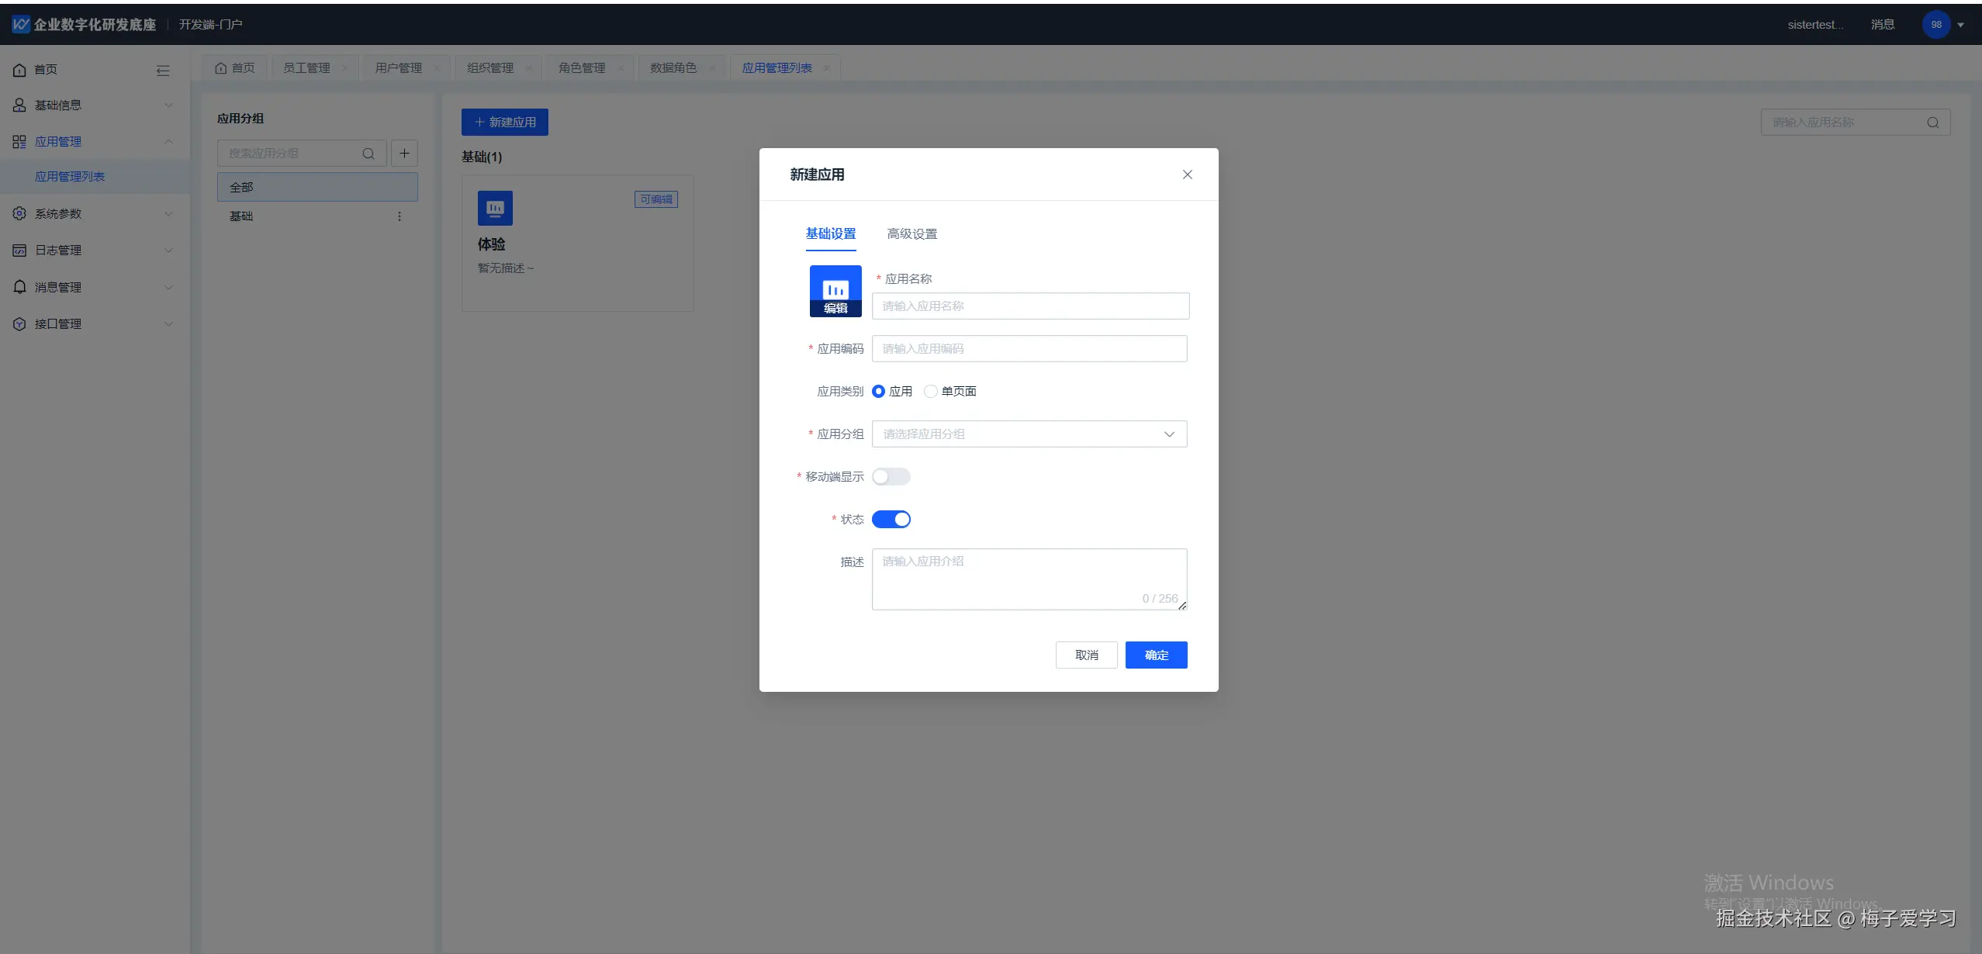Click the three-dot menu beside 基础 group
Viewport: 1982px width, 954px height.
point(400,216)
